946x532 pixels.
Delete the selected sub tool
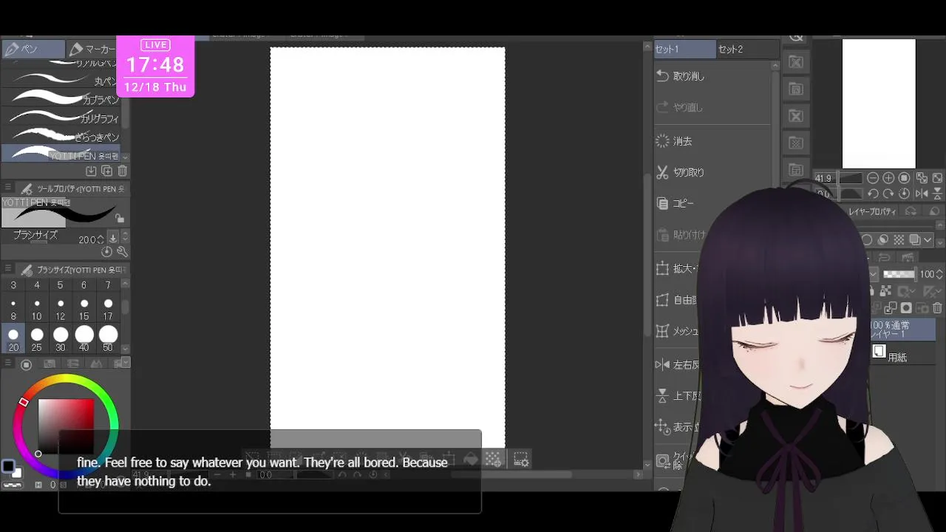(x=122, y=171)
